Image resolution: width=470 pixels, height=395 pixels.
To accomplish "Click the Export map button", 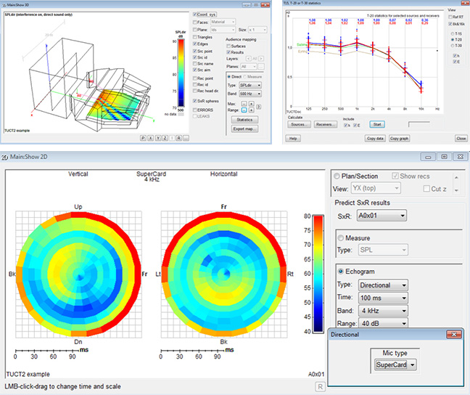I will (x=244, y=129).
